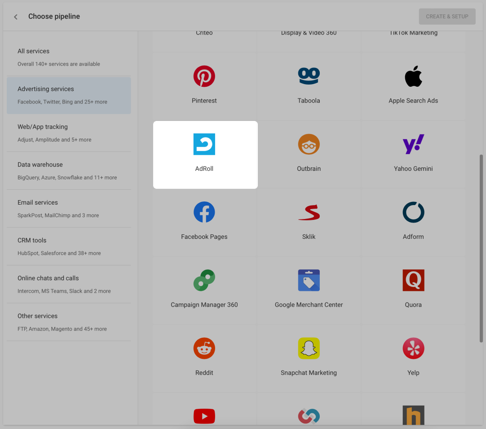
Task: Select the Google Merchant Center icon
Action: point(309,280)
